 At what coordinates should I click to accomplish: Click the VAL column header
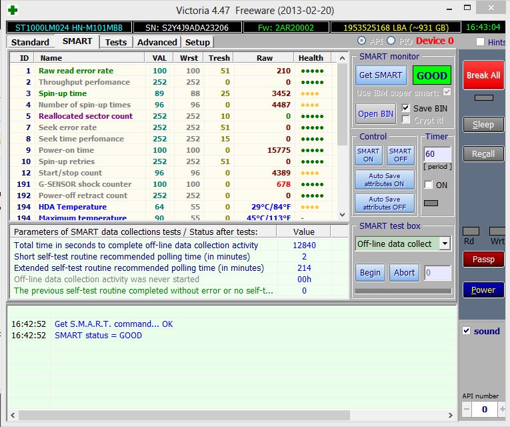pos(159,58)
